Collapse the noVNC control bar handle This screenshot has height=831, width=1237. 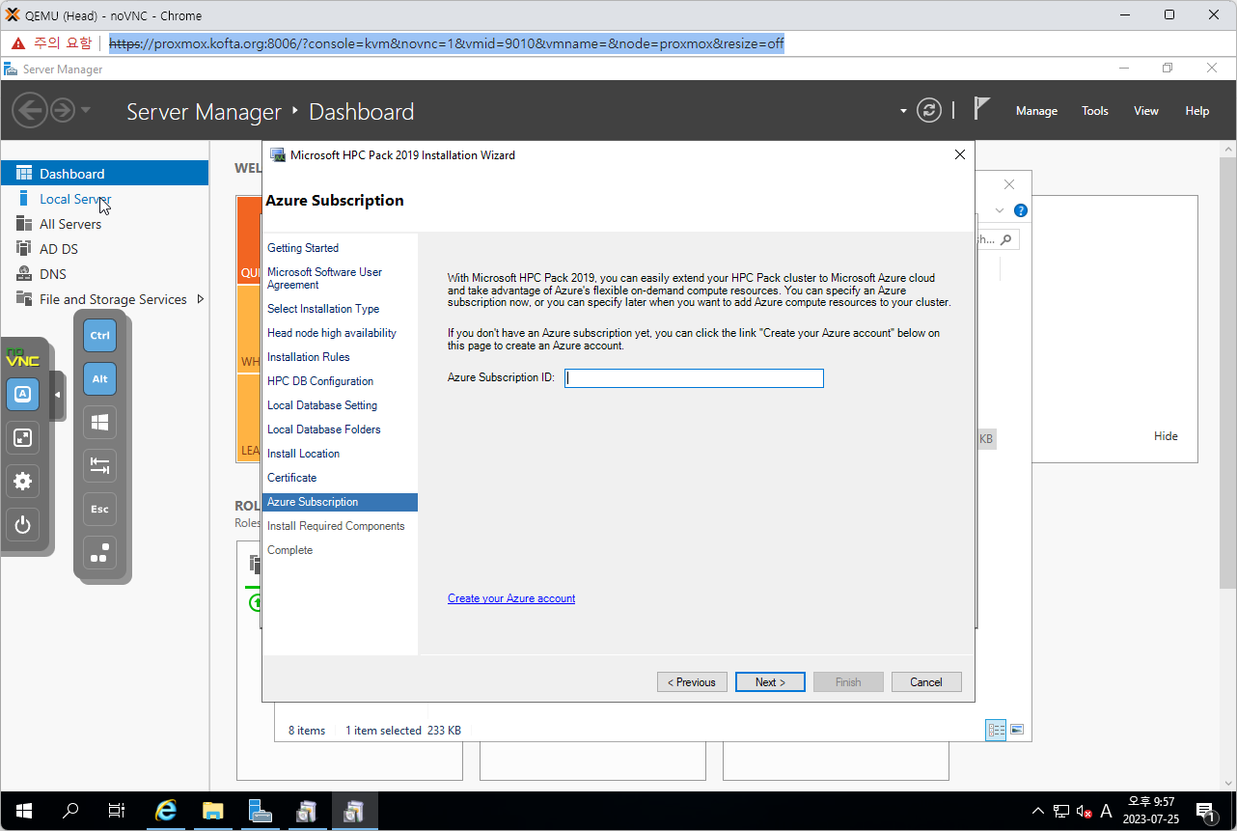click(57, 395)
